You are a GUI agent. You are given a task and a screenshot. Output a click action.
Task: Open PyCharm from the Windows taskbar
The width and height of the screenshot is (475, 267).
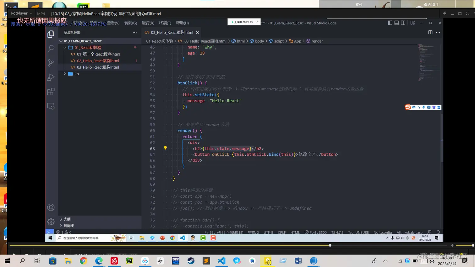tap(129, 261)
